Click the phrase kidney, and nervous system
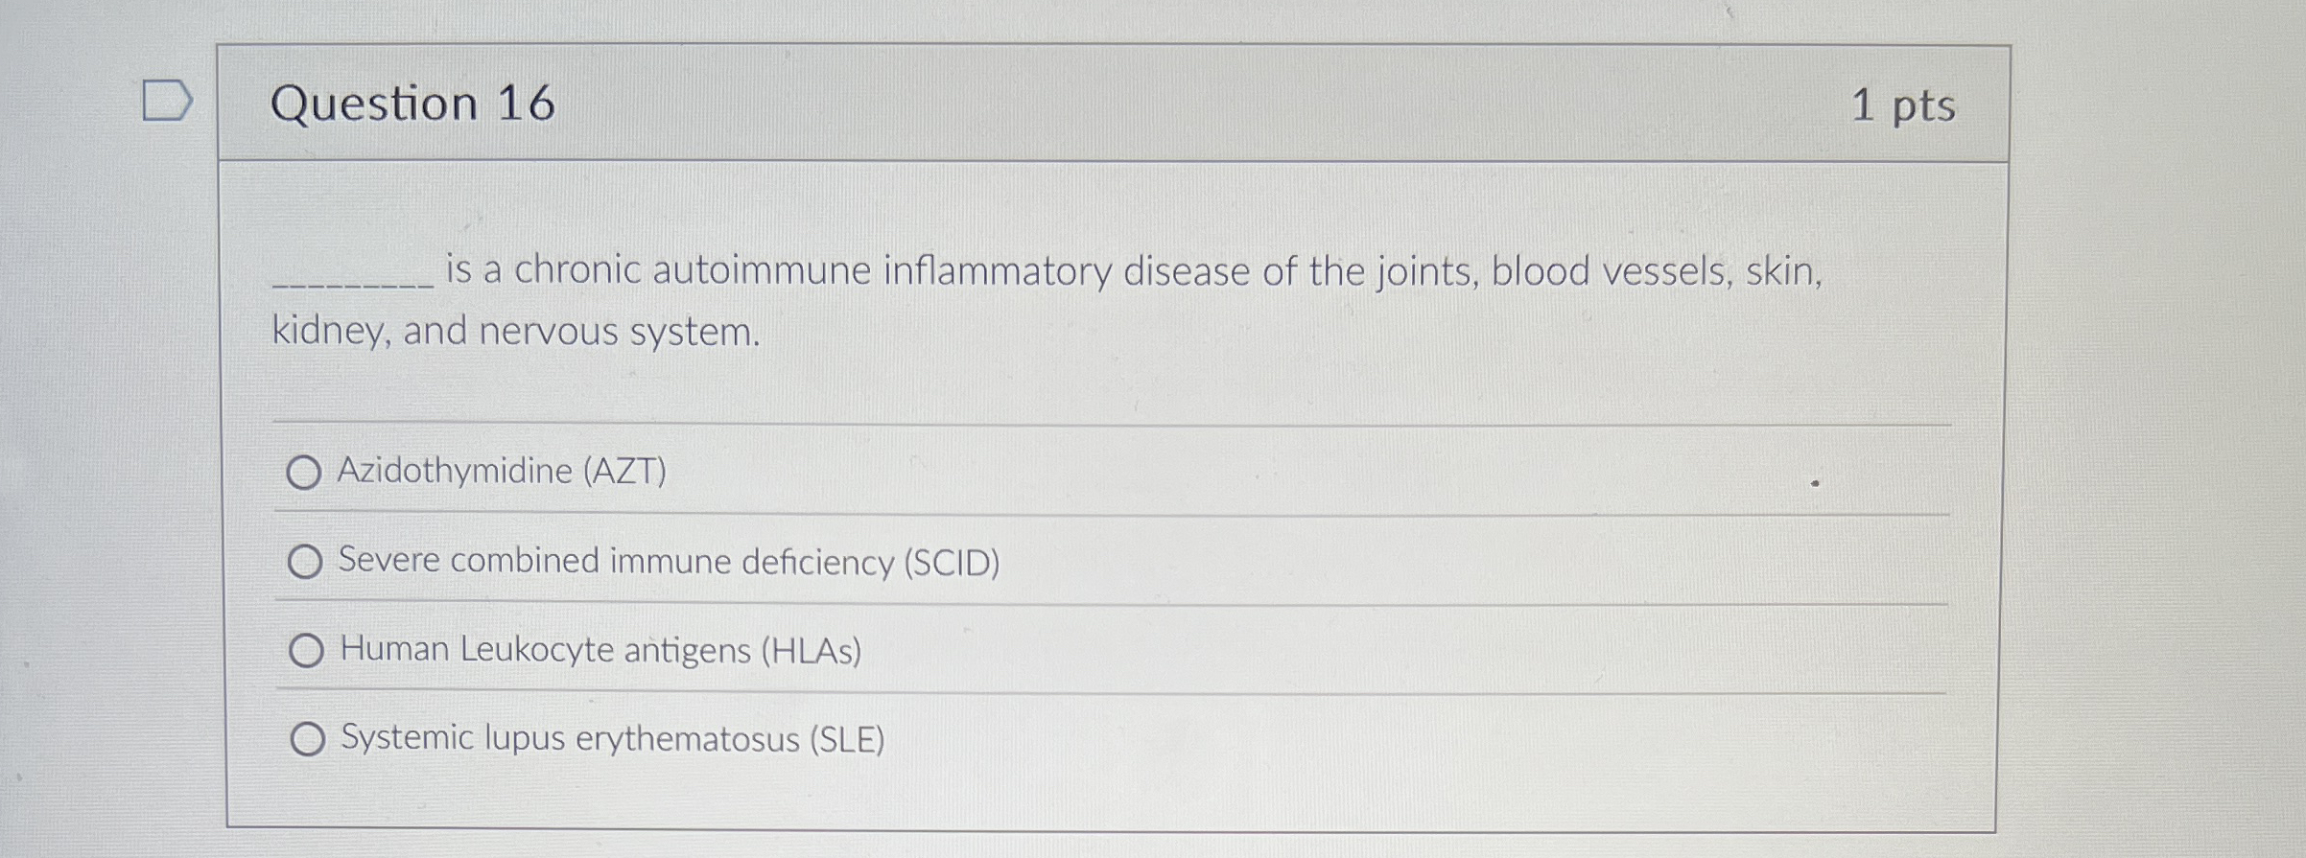This screenshot has height=858, width=2306. (x=514, y=331)
